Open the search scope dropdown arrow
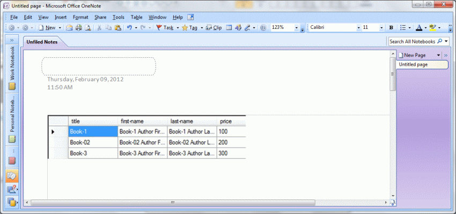The width and height of the screenshot is (456, 214). pos(446,42)
